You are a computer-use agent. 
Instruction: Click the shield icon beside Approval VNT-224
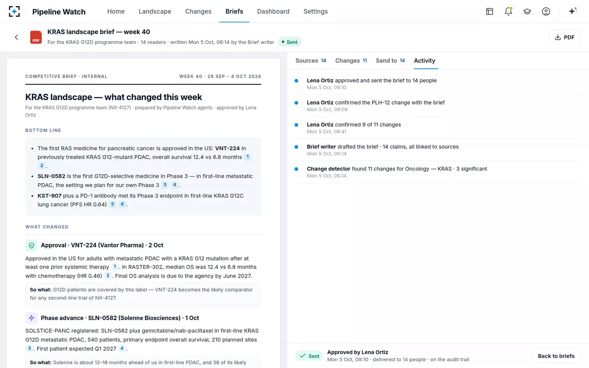tap(31, 245)
